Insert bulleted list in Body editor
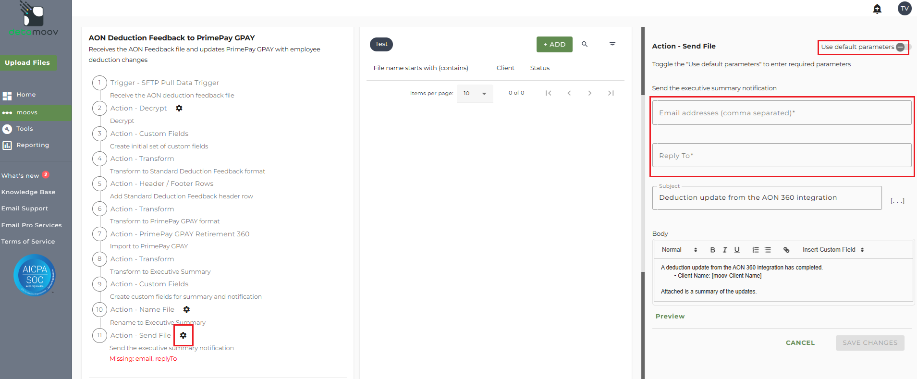This screenshot has height=379, width=917. (x=768, y=250)
